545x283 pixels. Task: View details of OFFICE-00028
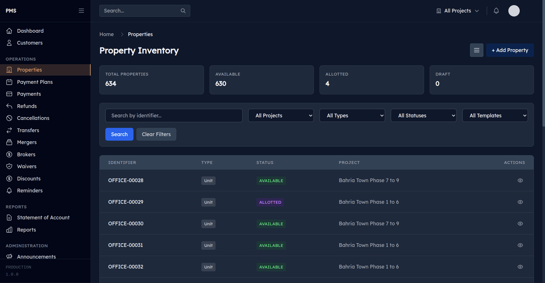click(x=520, y=180)
